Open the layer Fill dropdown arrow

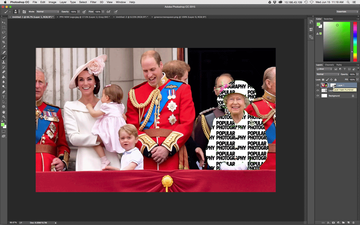(357, 80)
